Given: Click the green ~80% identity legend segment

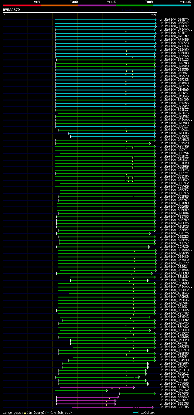Looking at the screenshot, I should (134, 5).
